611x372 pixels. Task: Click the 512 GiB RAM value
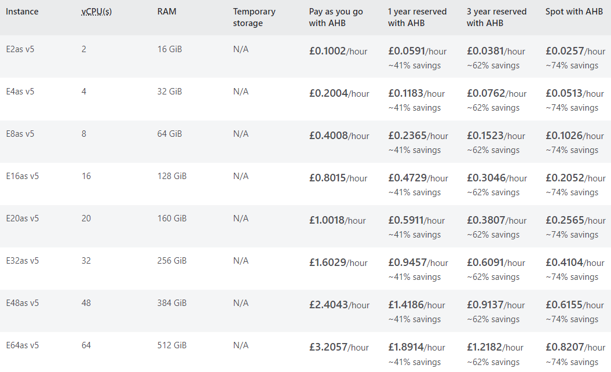point(172,345)
